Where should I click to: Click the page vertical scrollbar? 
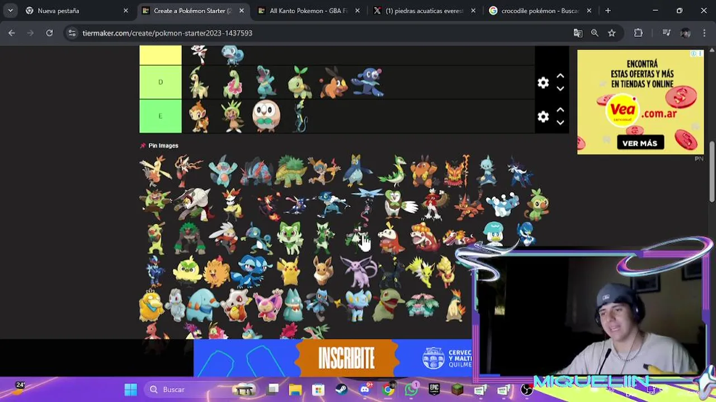[712, 170]
